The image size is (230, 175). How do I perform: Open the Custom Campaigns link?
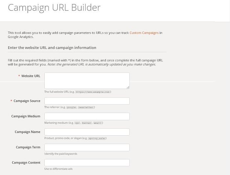click(144, 33)
